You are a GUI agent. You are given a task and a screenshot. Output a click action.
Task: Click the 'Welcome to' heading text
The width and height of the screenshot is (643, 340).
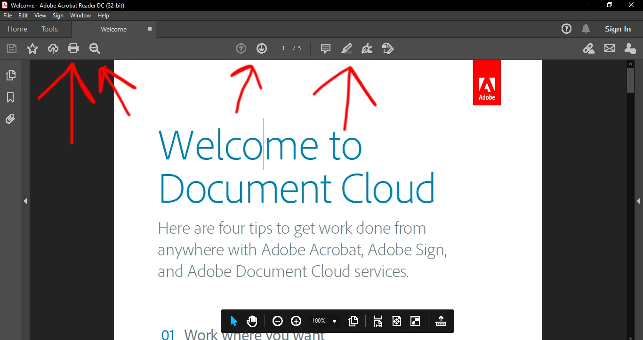point(260,145)
